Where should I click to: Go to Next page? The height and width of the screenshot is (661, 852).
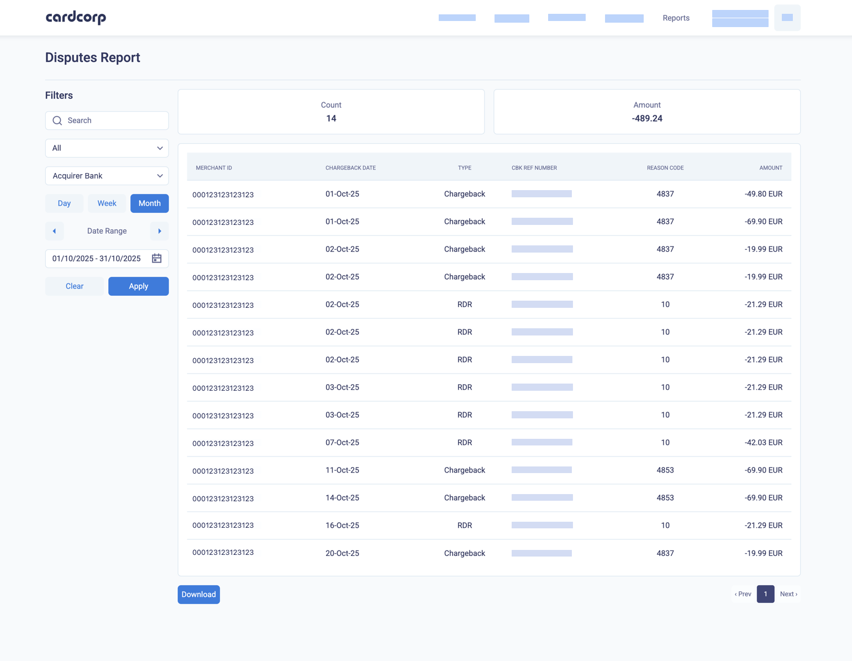click(x=788, y=594)
